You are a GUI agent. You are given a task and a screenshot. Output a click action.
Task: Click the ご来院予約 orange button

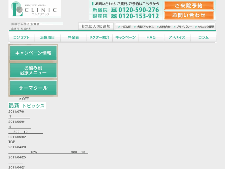189,6
